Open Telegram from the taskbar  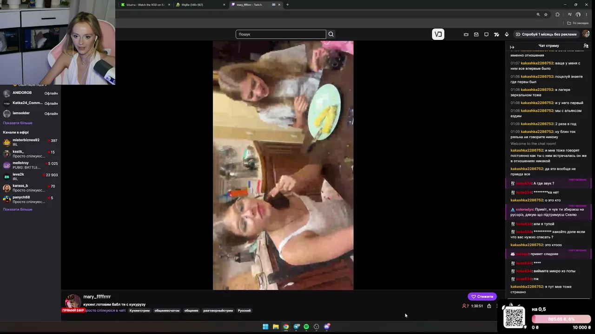pyautogui.click(x=296, y=327)
